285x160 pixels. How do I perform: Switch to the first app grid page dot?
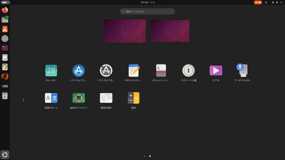point(145,156)
